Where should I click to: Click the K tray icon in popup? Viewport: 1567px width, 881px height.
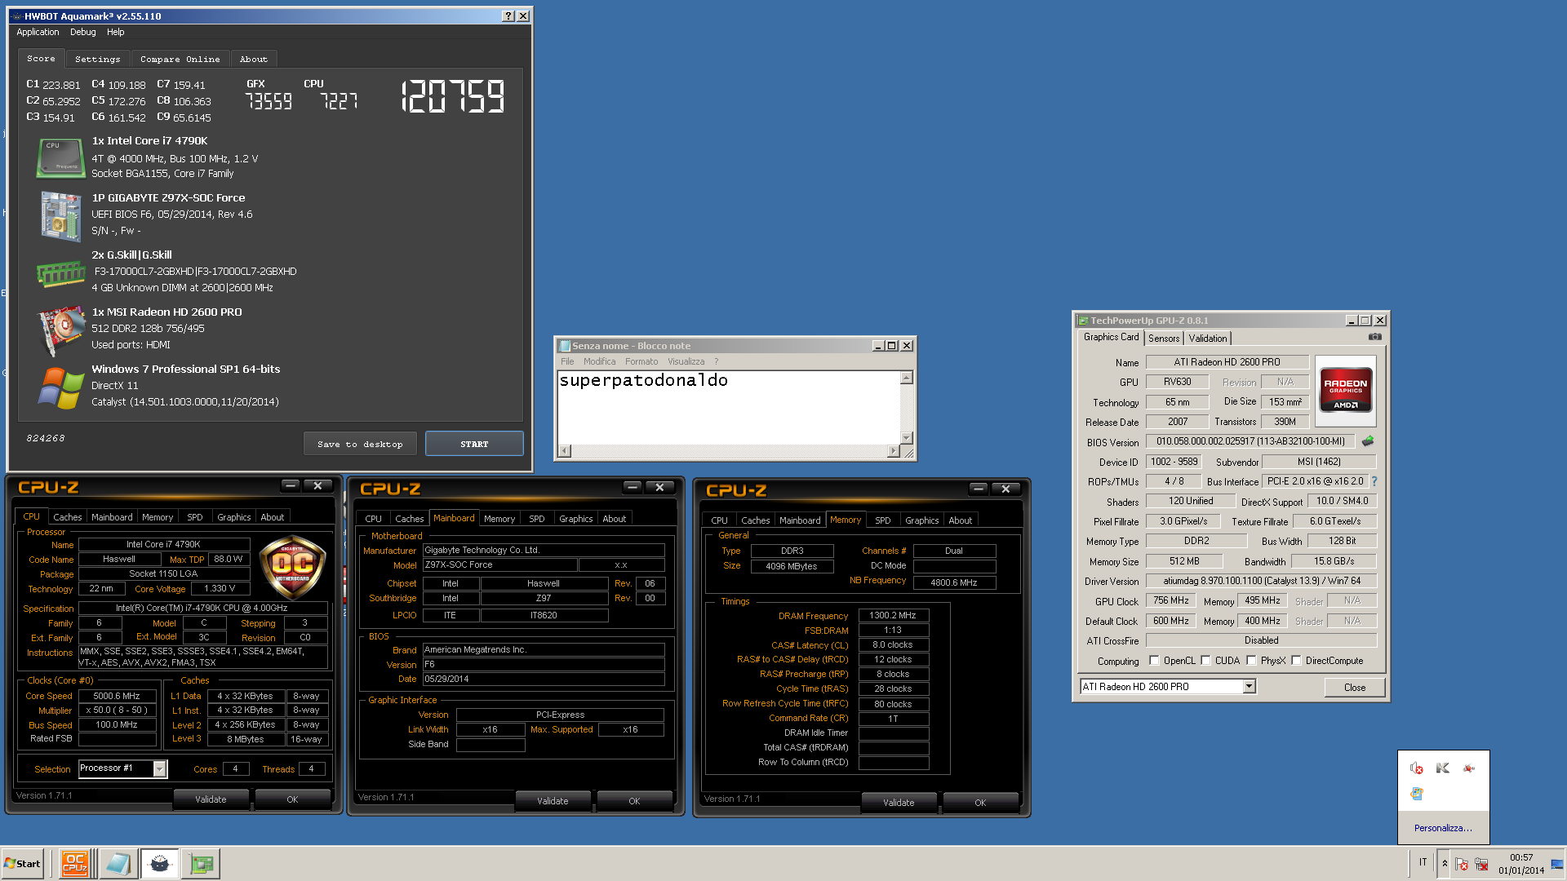(x=1442, y=768)
